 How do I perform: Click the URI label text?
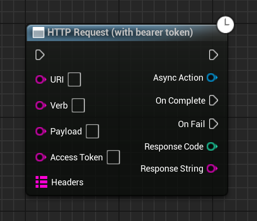click(x=57, y=80)
